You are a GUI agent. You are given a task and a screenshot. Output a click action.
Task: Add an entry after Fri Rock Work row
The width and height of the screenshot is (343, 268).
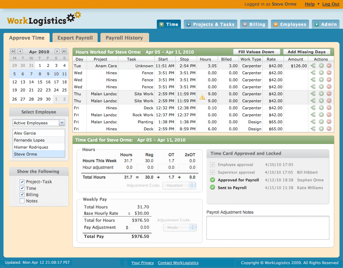(321, 115)
